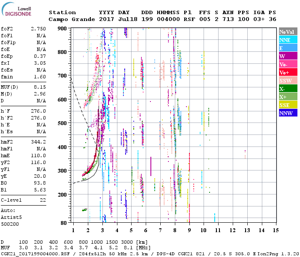Select the SSW salmon legend swatch
This screenshot has height=257, width=300.
[288, 81]
